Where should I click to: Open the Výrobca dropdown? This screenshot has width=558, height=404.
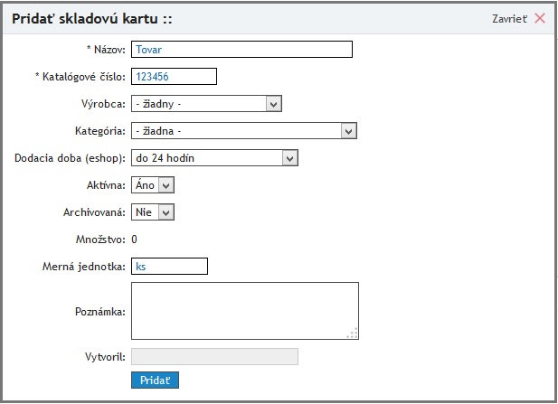tap(207, 104)
